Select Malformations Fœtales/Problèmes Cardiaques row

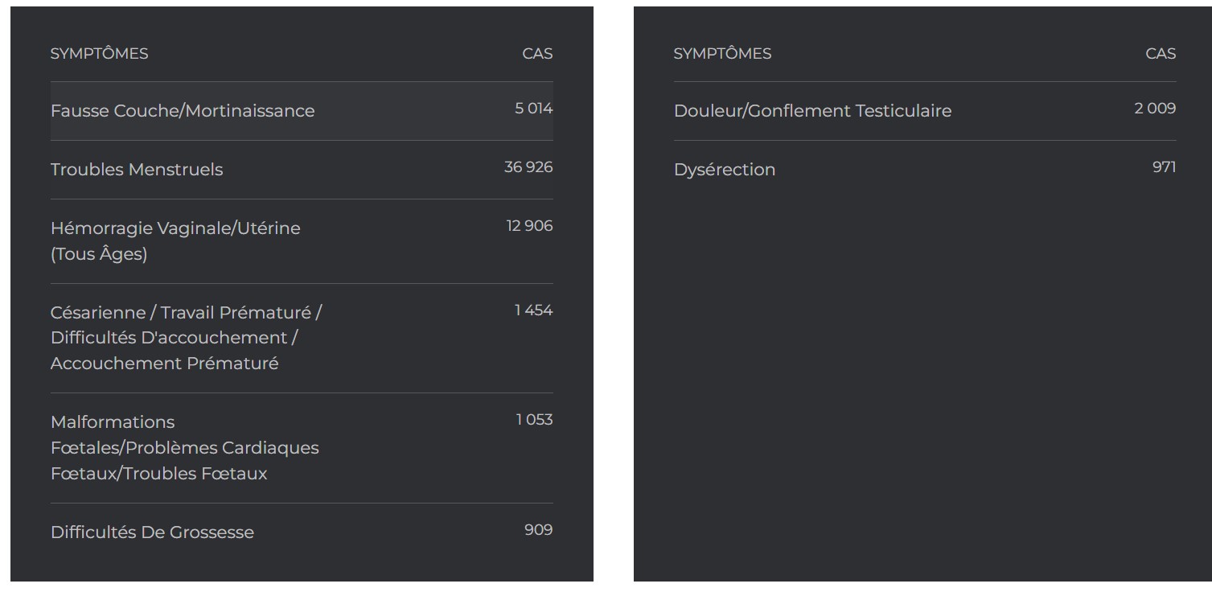coord(302,448)
